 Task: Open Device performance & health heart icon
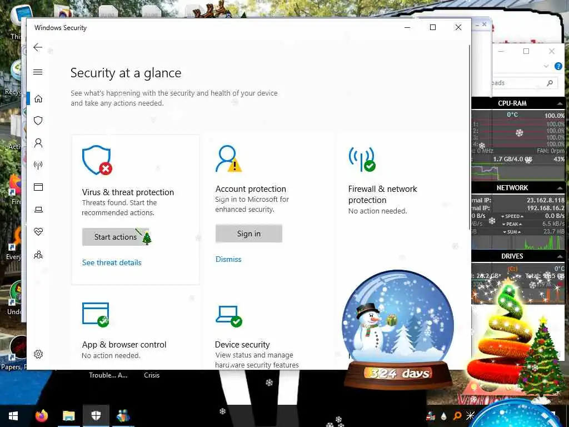[38, 232]
